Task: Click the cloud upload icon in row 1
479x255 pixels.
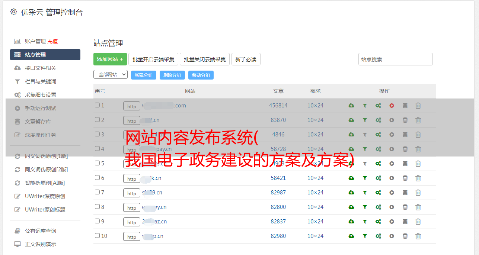Action: pyautogui.click(x=351, y=106)
